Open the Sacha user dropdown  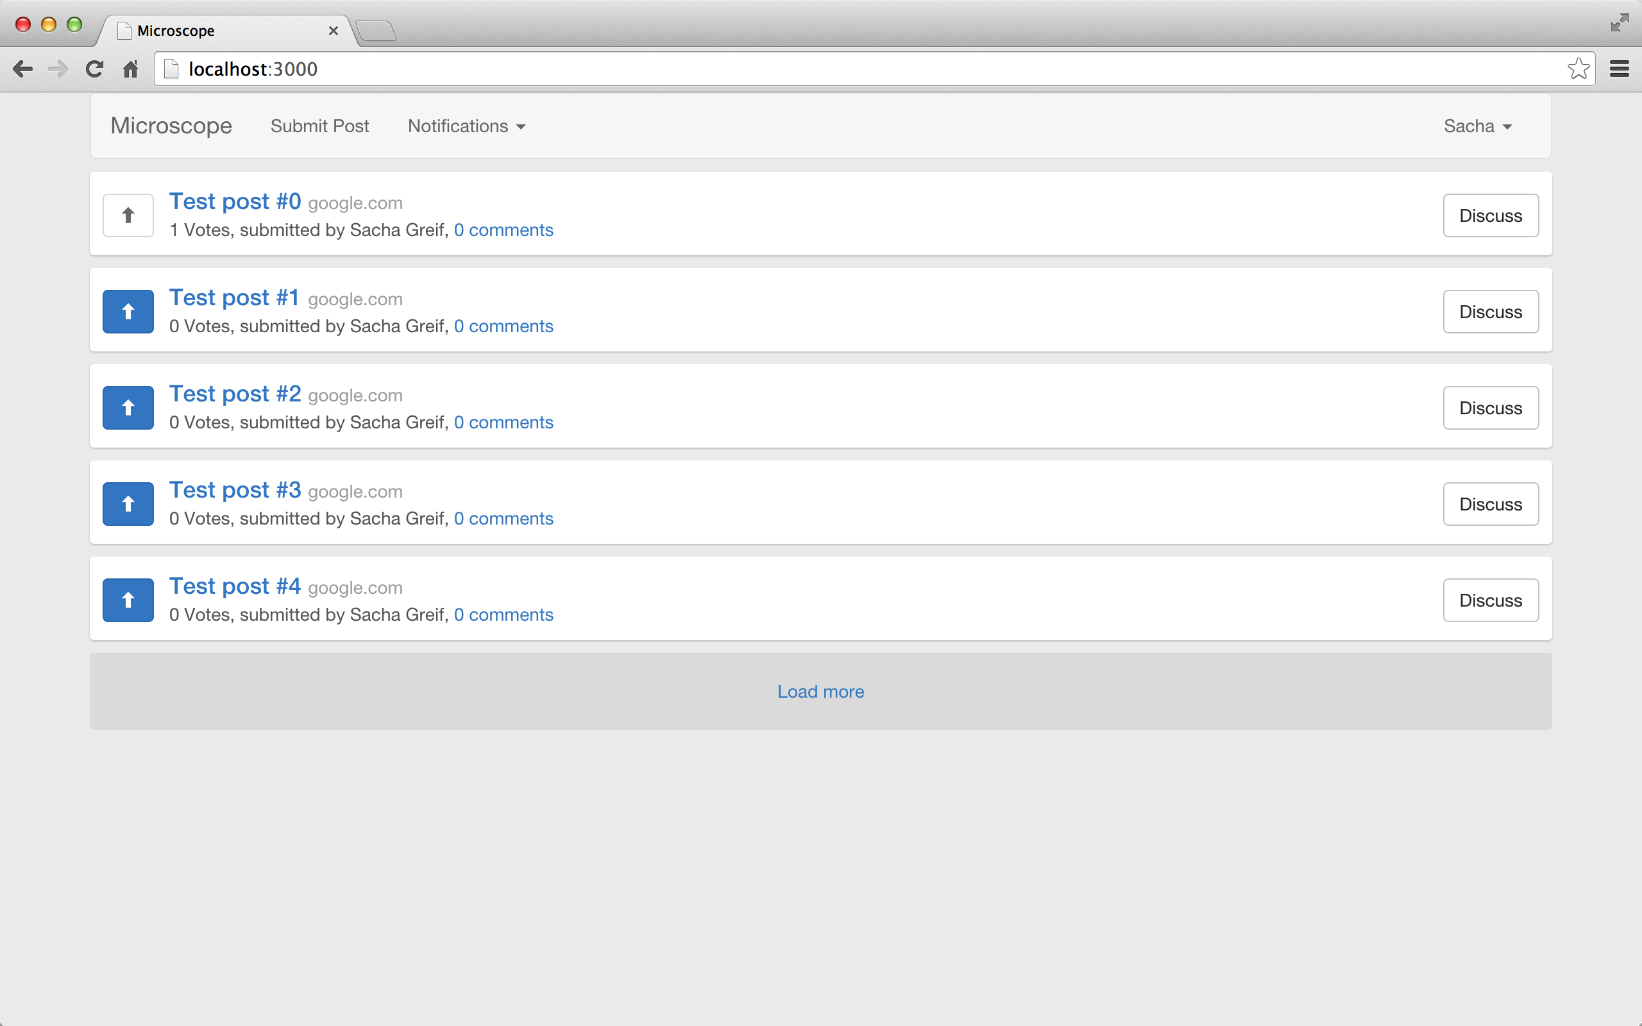[x=1477, y=126]
